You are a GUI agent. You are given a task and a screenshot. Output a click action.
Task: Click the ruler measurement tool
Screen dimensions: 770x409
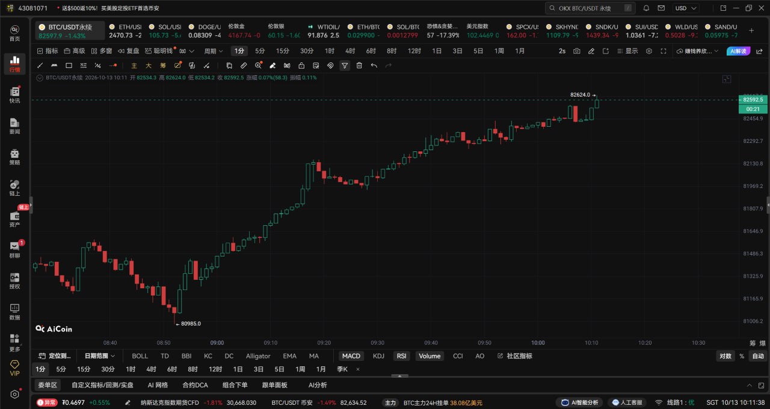point(244,65)
